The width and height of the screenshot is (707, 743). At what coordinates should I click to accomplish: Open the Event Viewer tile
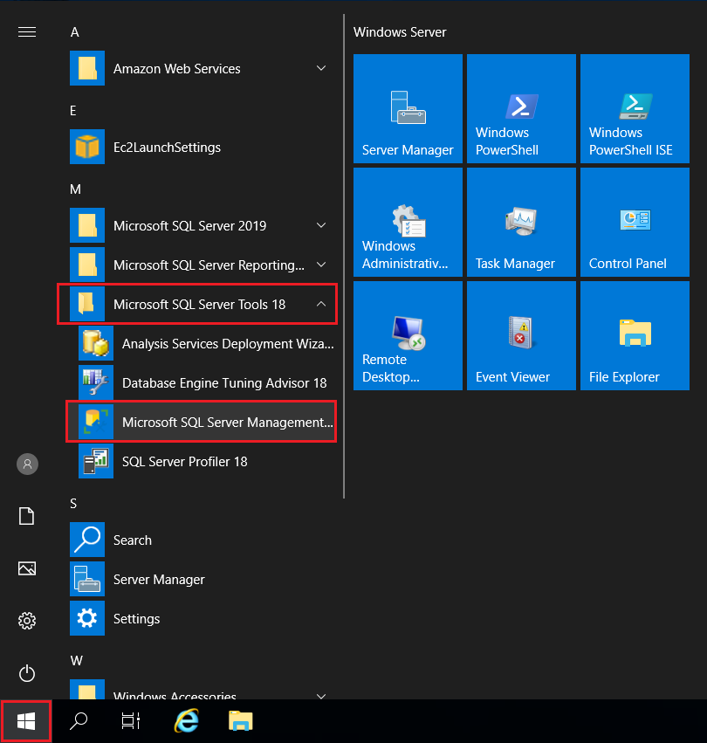coord(520,335)
